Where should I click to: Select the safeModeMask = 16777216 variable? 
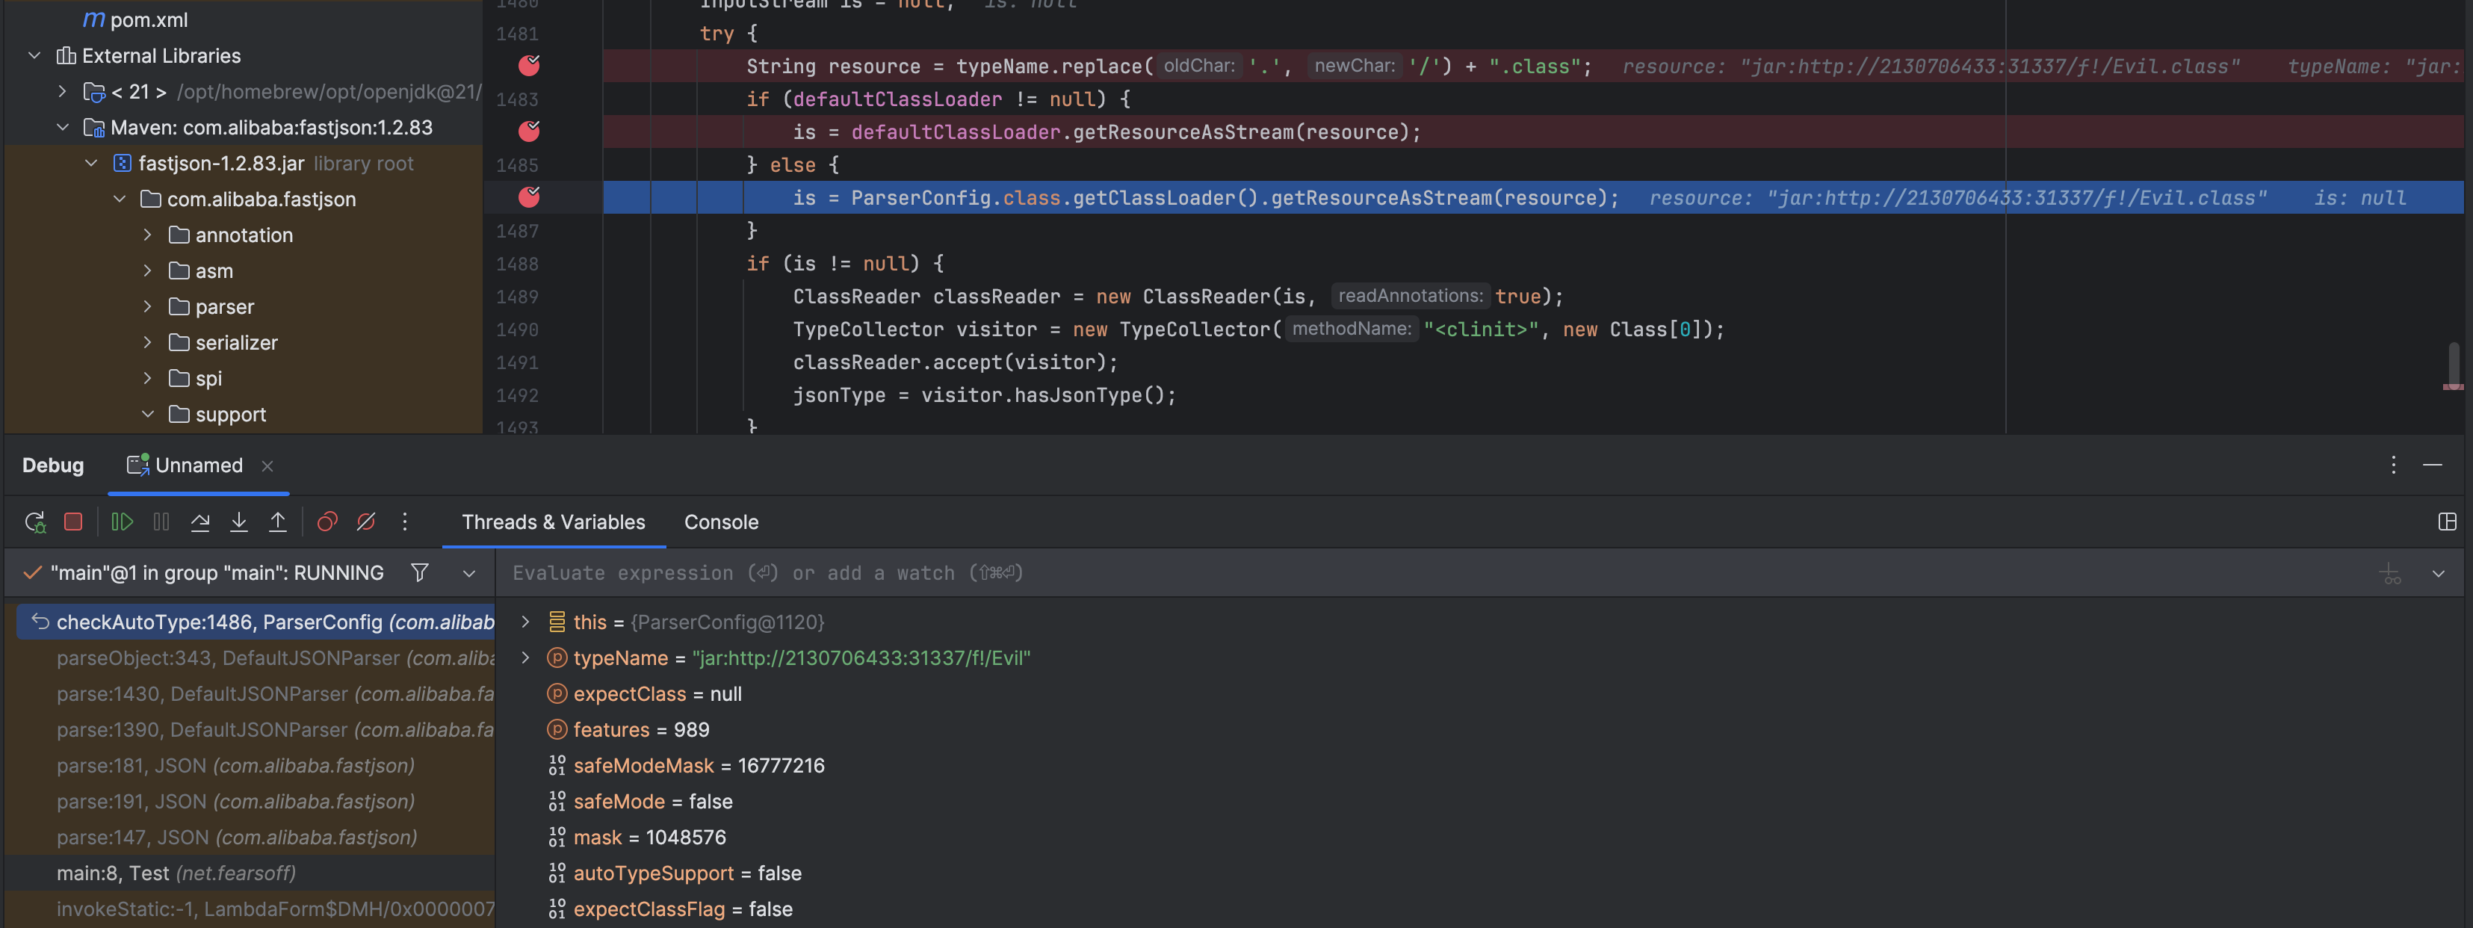click(699, 766)
